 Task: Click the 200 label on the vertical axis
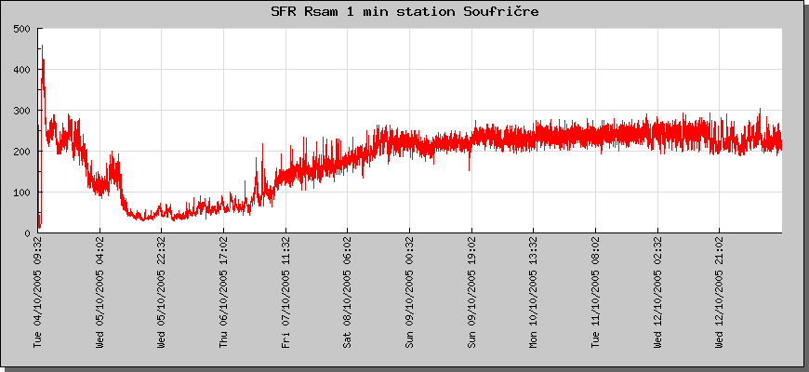click(21, 152)
